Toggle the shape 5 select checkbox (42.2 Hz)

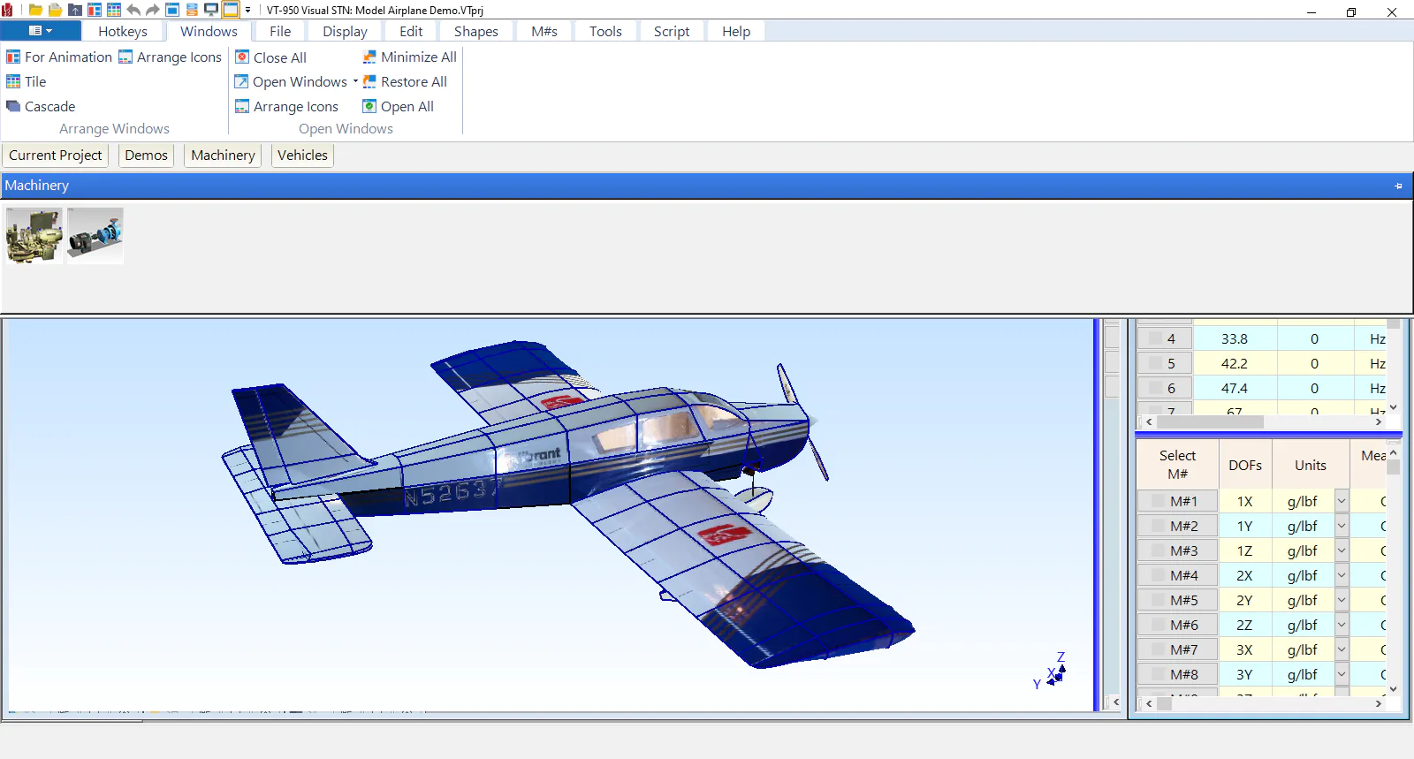point(1155,363)
